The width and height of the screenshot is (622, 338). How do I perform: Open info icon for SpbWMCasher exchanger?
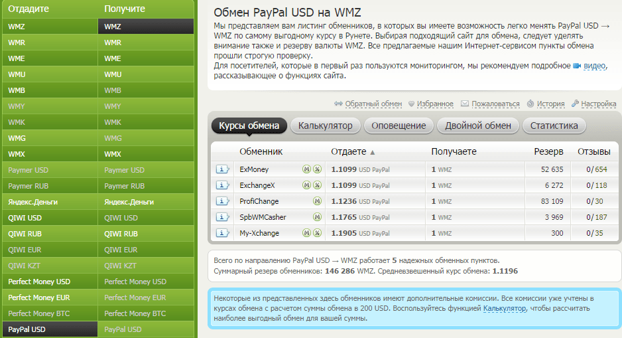(223, 217)
